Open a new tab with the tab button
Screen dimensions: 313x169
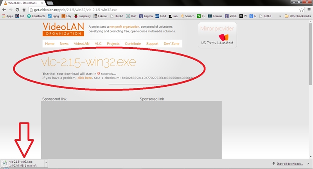50,3
